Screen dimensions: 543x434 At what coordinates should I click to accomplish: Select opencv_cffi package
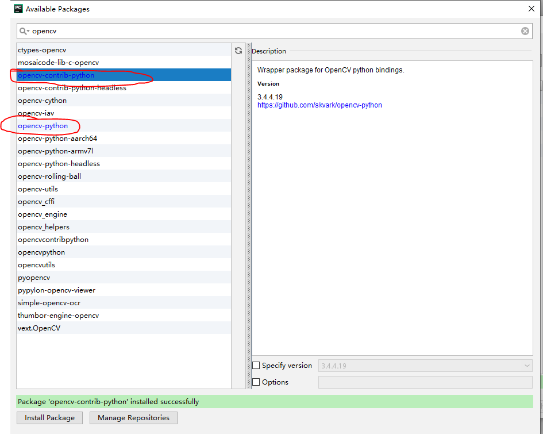coord(124,202)
